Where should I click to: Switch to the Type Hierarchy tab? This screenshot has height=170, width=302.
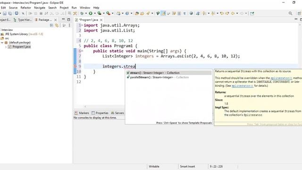[23, 20]
